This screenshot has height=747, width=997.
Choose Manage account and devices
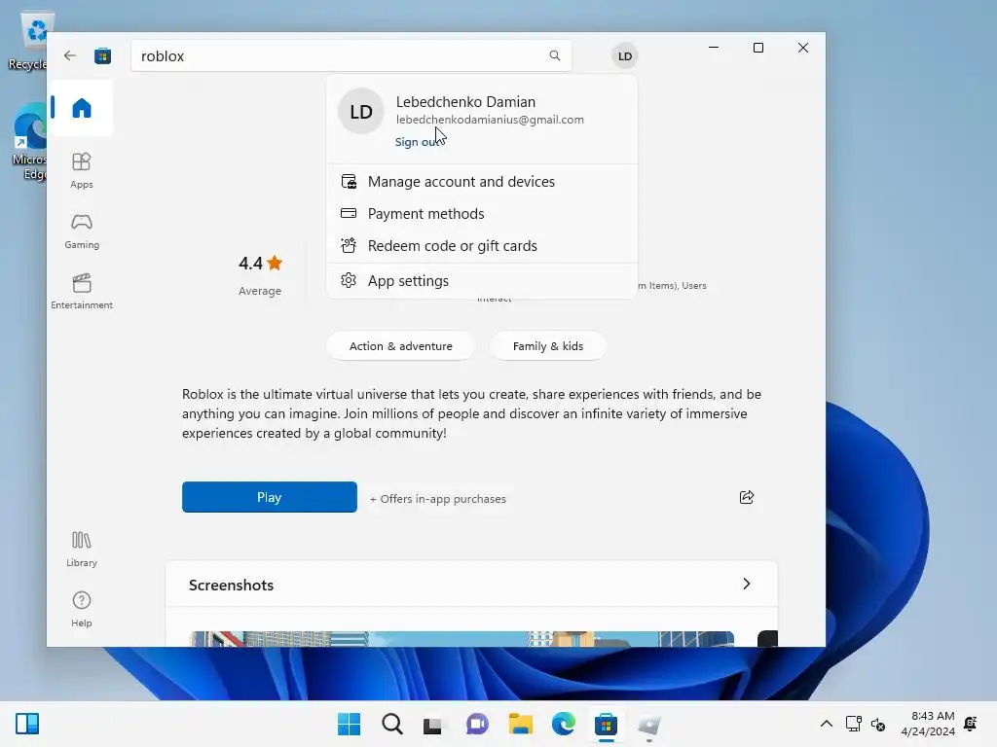point(482,182)
